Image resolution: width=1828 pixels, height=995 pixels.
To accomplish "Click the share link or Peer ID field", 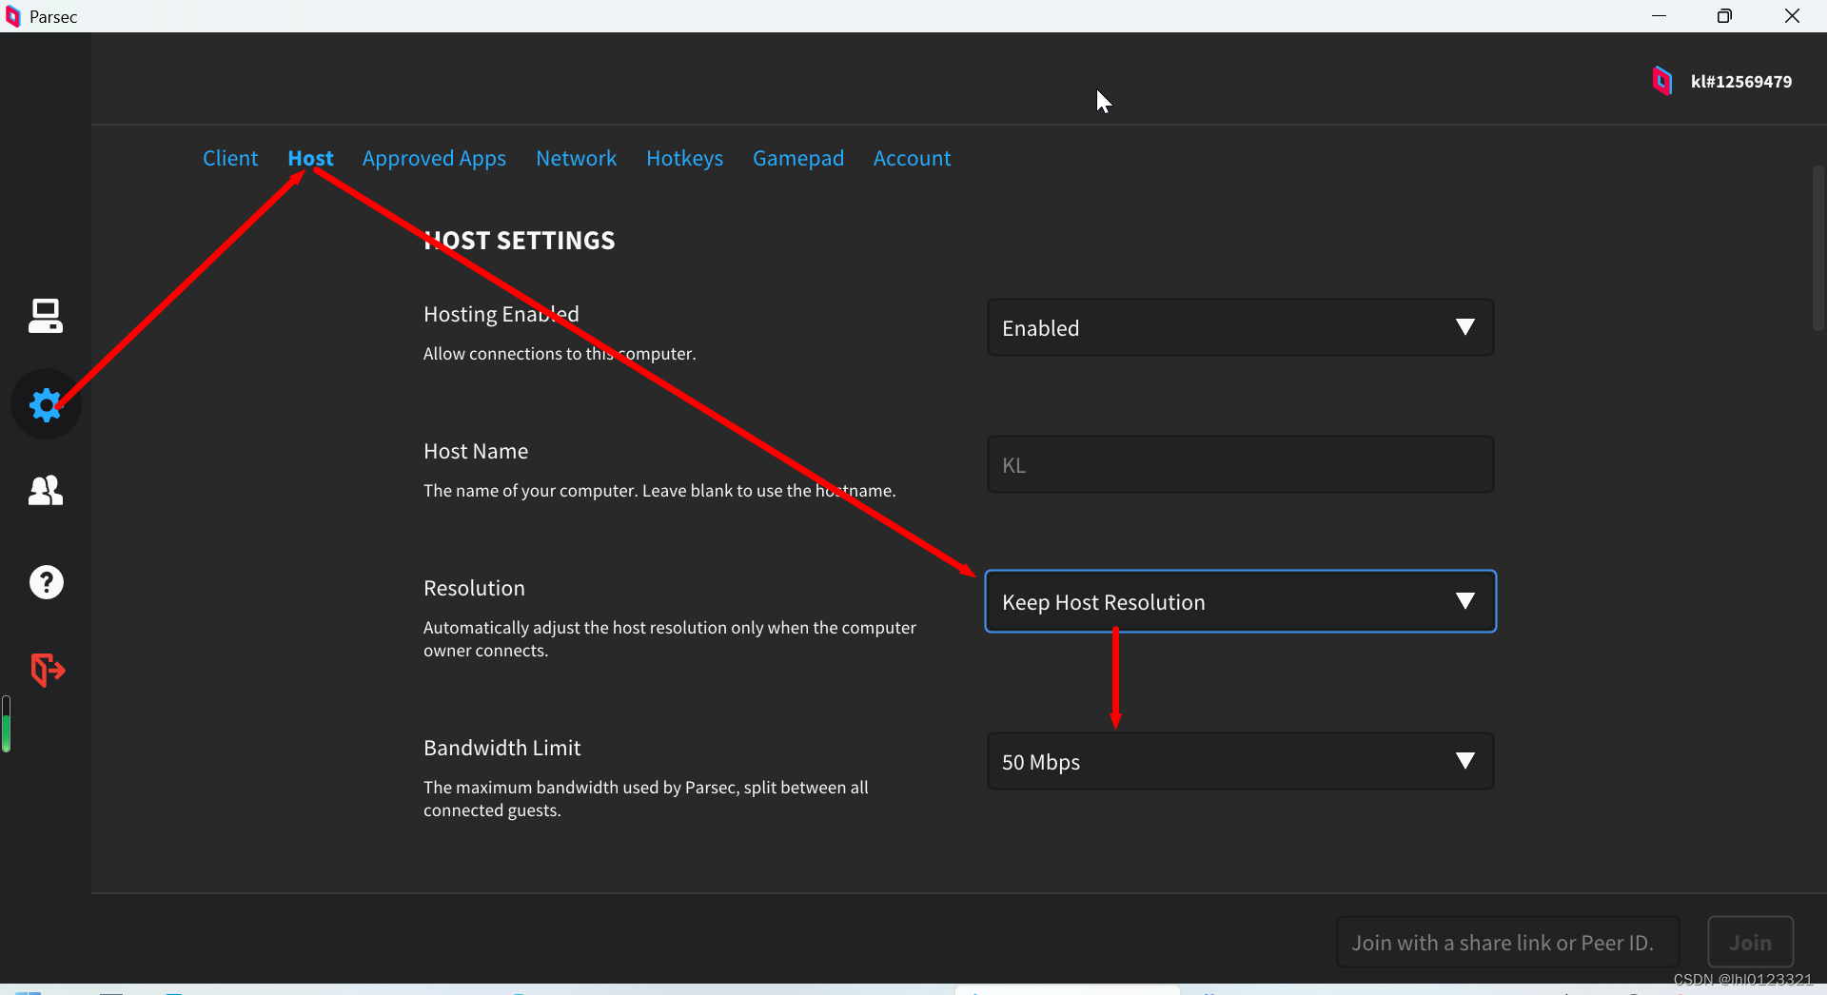I will [x=1507, y=942].
